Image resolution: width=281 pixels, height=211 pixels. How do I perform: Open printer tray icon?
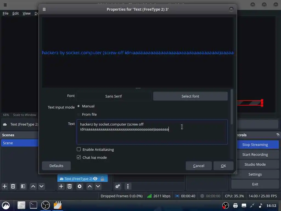pos(235,206)
